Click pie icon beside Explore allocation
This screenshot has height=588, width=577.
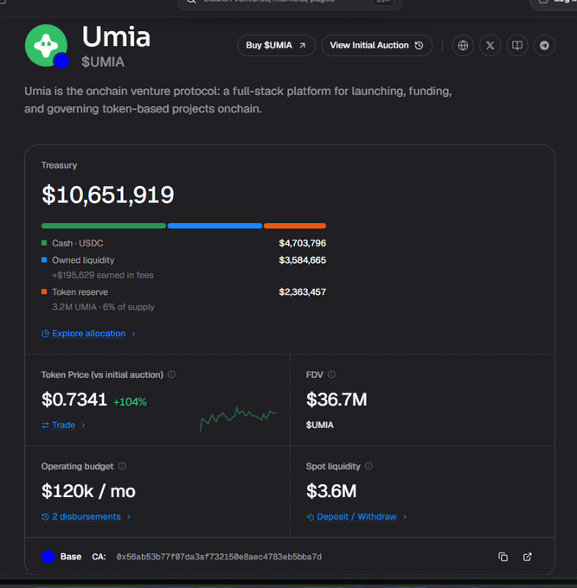(45, 334)
